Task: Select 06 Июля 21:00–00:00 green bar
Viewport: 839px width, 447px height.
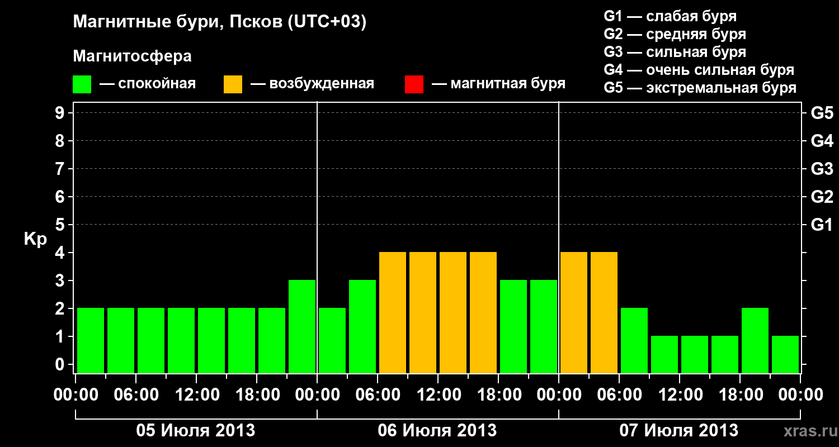Action: [x=544, y=326]
